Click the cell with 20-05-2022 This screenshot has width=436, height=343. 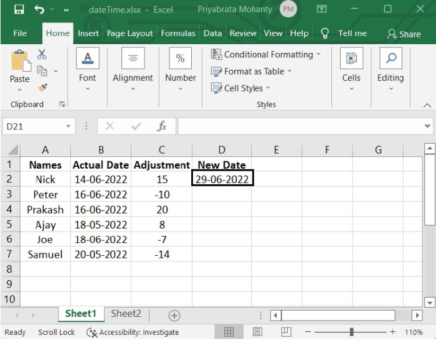101,255
